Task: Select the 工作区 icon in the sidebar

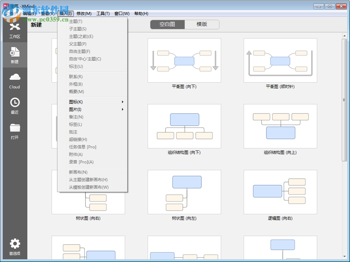Action: point(15,31)
